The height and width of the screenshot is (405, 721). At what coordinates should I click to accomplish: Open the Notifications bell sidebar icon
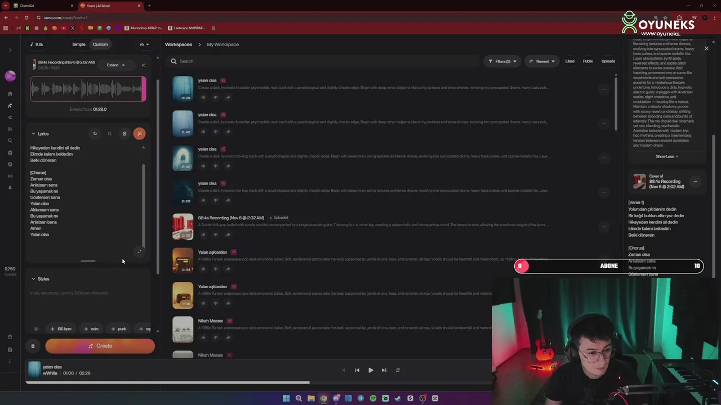(x=10, y=187)
